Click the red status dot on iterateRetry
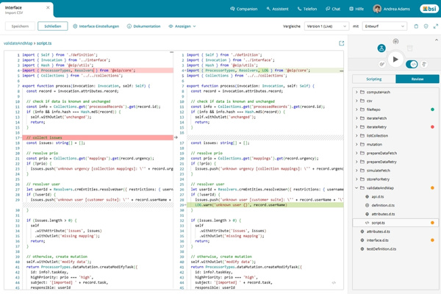 pyautogui.click(x=432, y=127)
